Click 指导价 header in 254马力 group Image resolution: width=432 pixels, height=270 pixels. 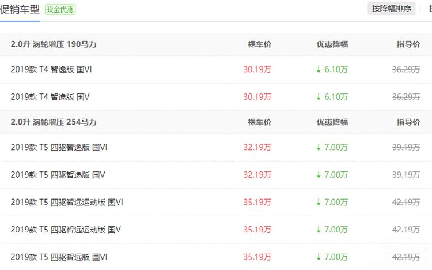pos(408,122)
